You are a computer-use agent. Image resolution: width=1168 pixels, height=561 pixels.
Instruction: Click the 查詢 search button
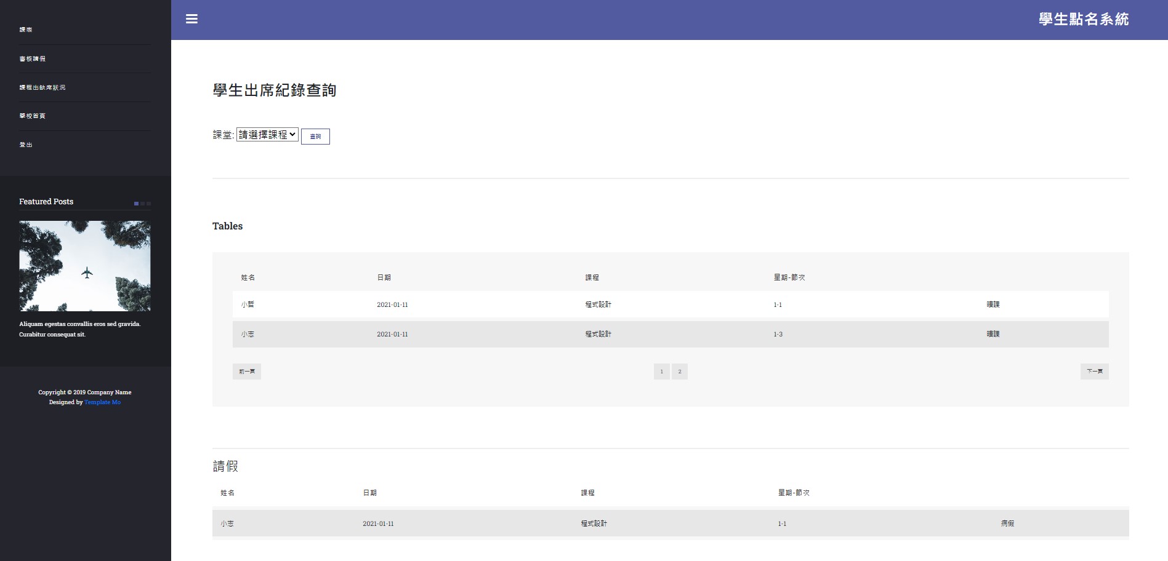pyautogui.click(x=315, y=137)
